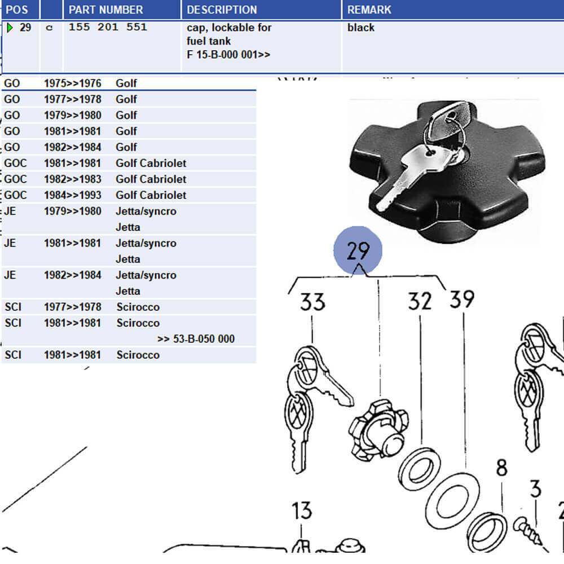
Task: Select the GO 1975>>1976 Golf row
Action: 85,83
